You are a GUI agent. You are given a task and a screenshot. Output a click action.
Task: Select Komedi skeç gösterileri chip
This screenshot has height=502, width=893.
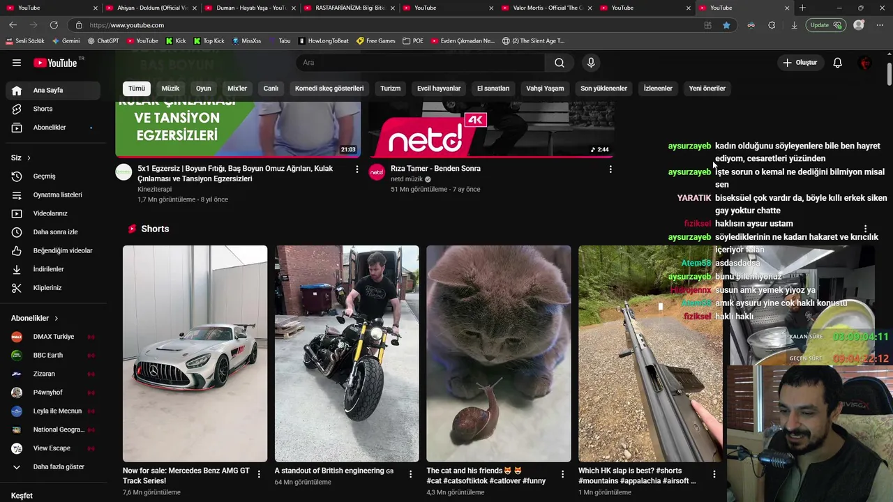pyautogui.click(x=329, y=89)
